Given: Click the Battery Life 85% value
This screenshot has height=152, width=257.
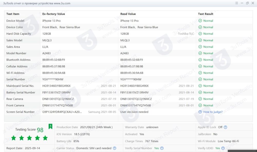Looking at the screenshot, I should point(76,141).
